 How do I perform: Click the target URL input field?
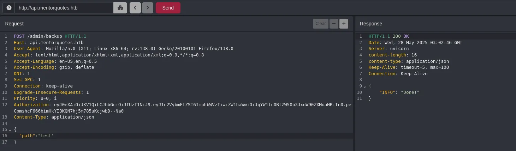(64, 8)
